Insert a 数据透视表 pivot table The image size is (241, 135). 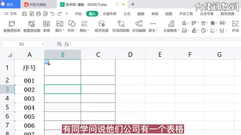(x=12, y=26)
